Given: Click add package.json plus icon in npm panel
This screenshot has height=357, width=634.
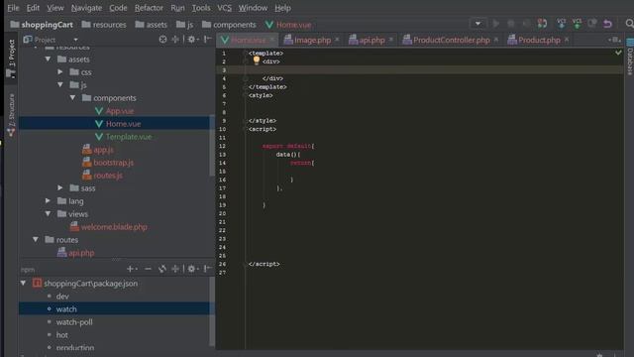Looking at the screenshot, I should (132, 269).
